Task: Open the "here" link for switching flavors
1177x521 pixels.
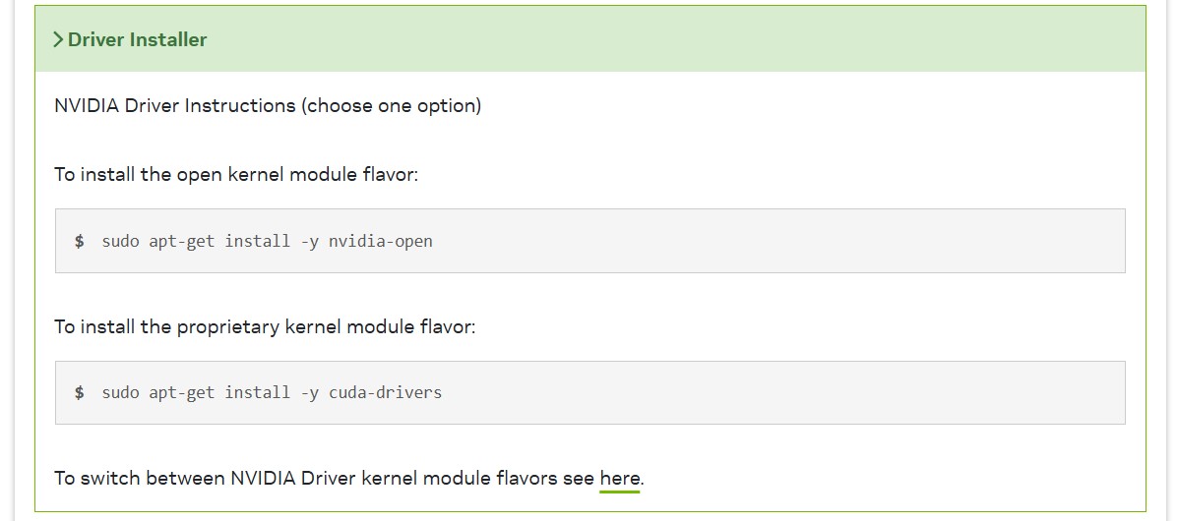Action: point(619,479)
